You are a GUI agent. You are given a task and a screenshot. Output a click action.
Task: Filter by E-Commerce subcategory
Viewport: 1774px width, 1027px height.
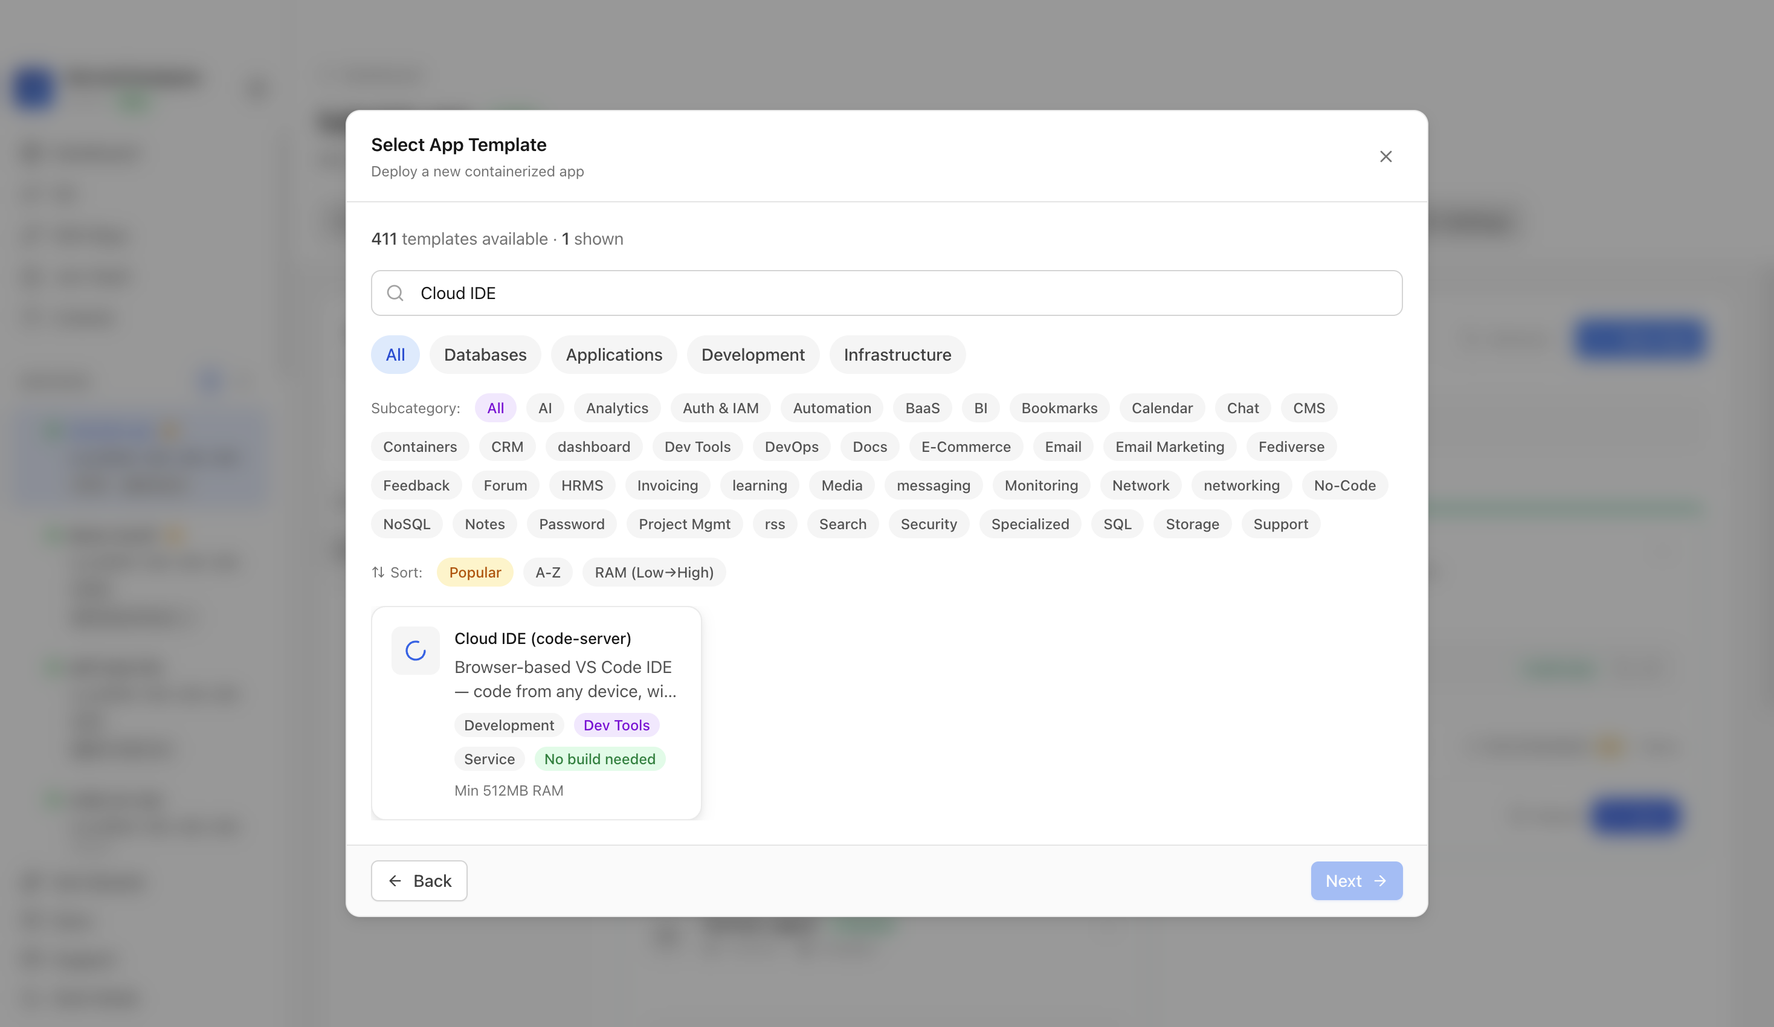(x=966, y=447)
